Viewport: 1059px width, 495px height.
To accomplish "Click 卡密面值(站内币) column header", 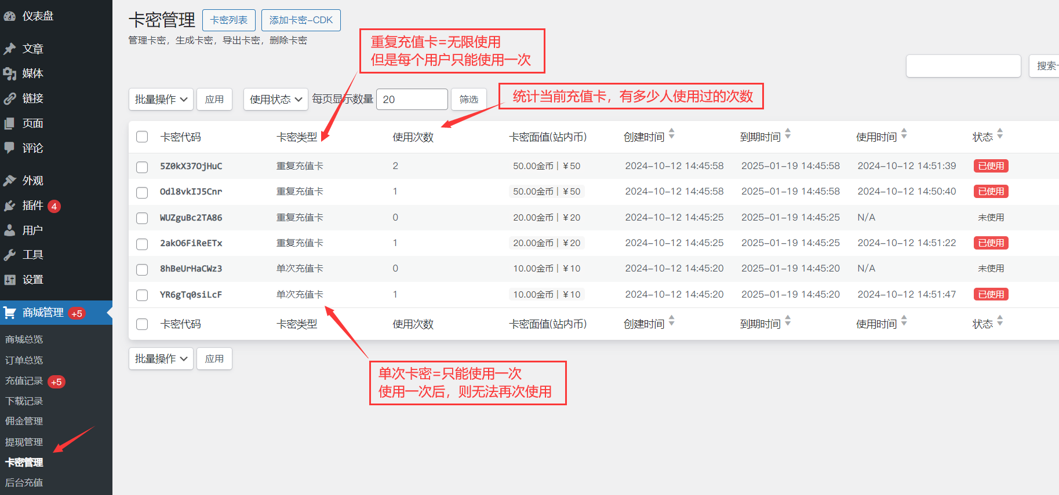I will pyautogui.click(x=548, y=137).
